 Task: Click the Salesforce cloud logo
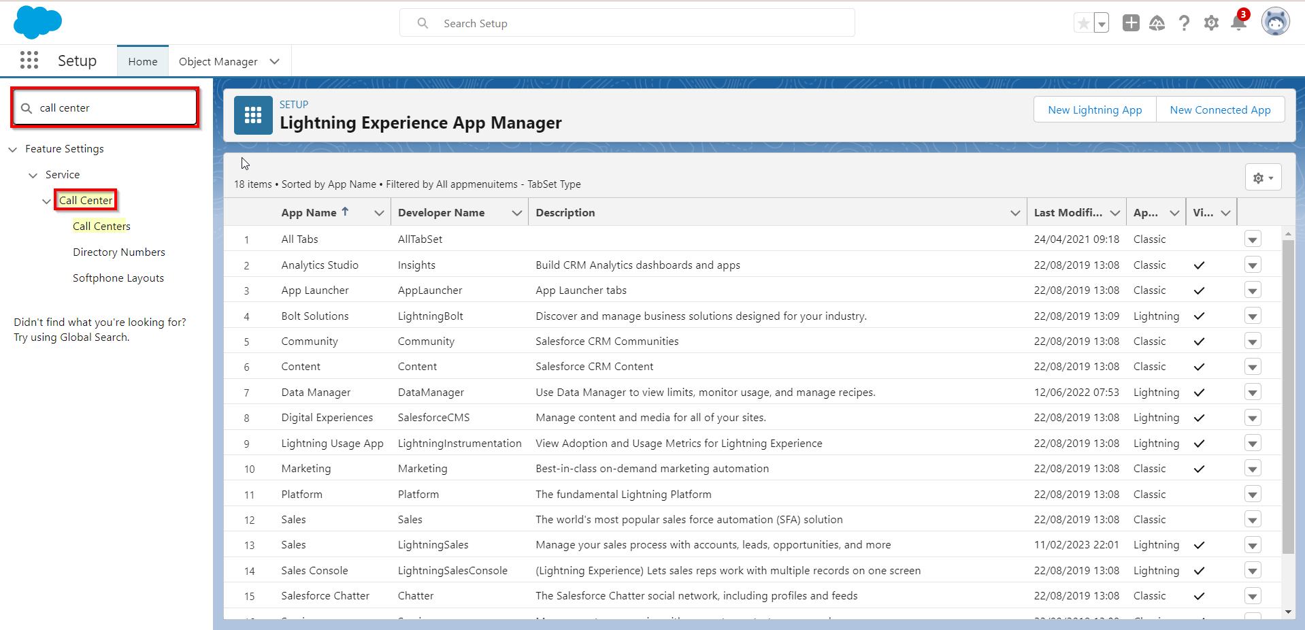click(x=37, y=22)
